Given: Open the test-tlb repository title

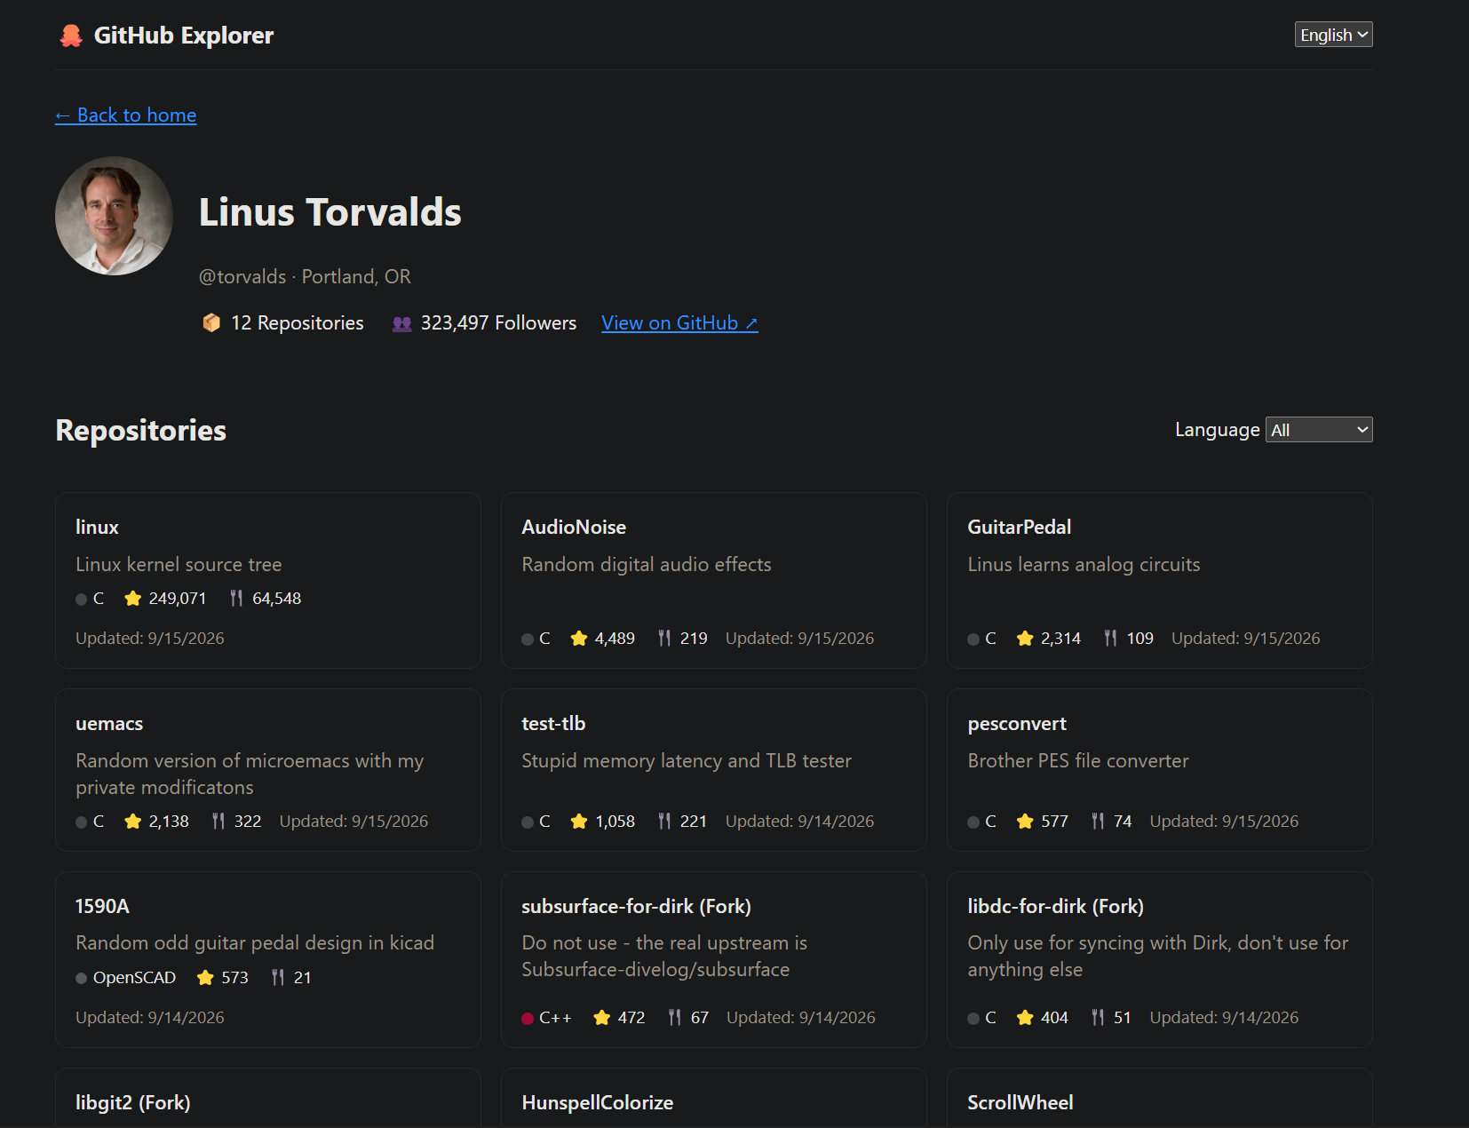Looking at the screenshot, I should tap(553, 724).
